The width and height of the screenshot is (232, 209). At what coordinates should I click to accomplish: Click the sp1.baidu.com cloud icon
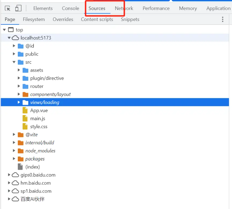(15, 191)
